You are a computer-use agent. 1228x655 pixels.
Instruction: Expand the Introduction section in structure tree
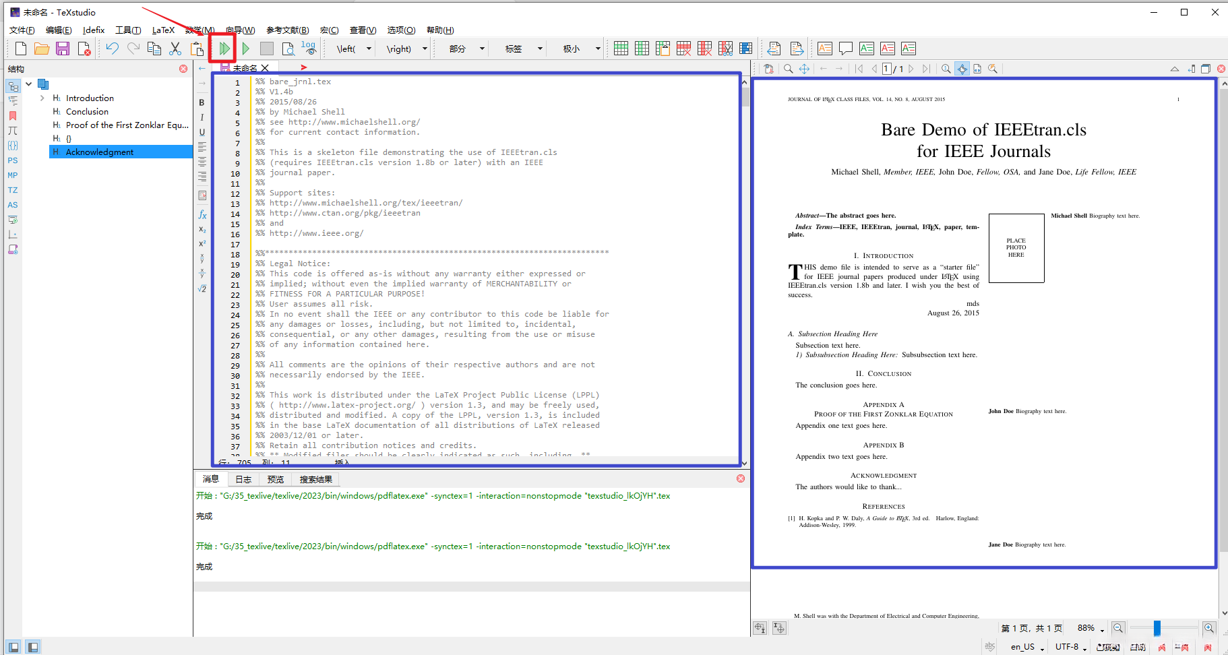(42, 98)
